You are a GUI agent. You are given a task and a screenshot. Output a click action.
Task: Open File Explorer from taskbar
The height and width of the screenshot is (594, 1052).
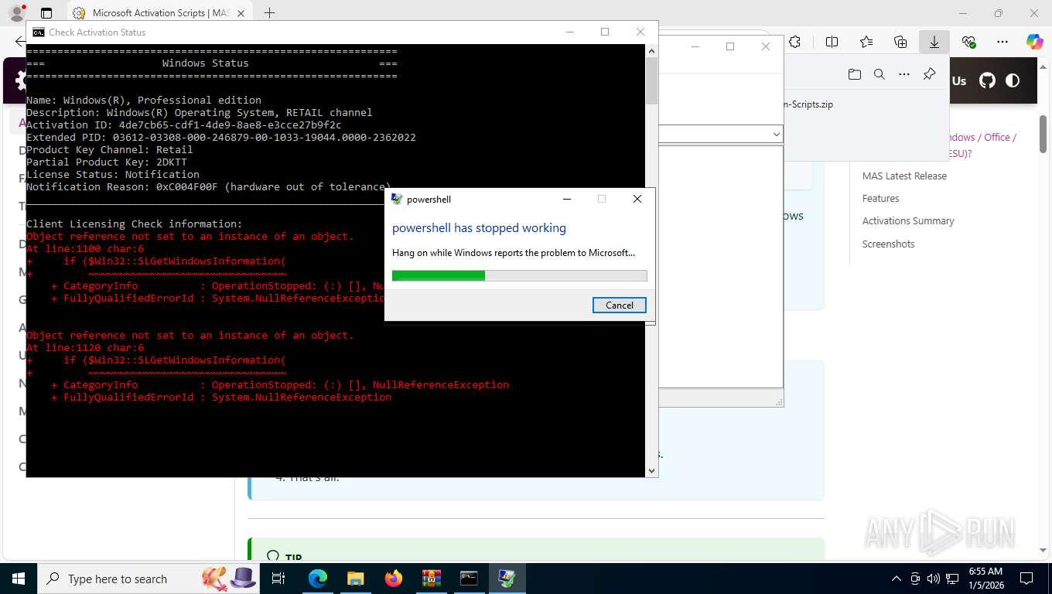click(x=355, y=579)
